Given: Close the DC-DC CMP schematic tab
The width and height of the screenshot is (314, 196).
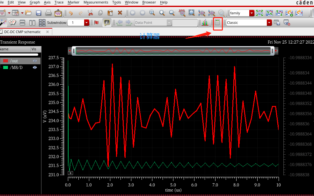Looking at the screenshot, I should pos(47,32).
